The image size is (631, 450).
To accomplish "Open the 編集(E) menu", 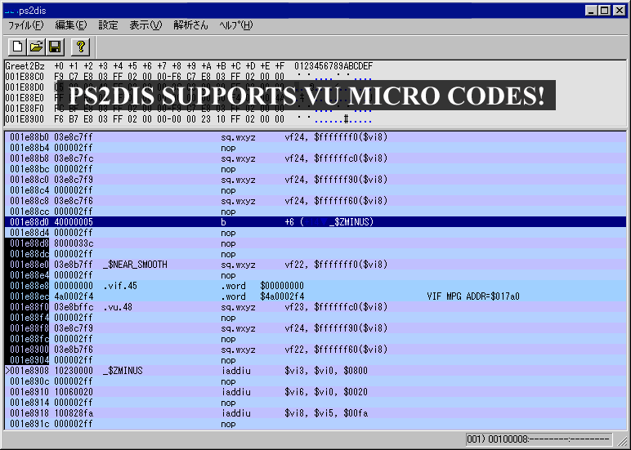I will coord(71,25).
